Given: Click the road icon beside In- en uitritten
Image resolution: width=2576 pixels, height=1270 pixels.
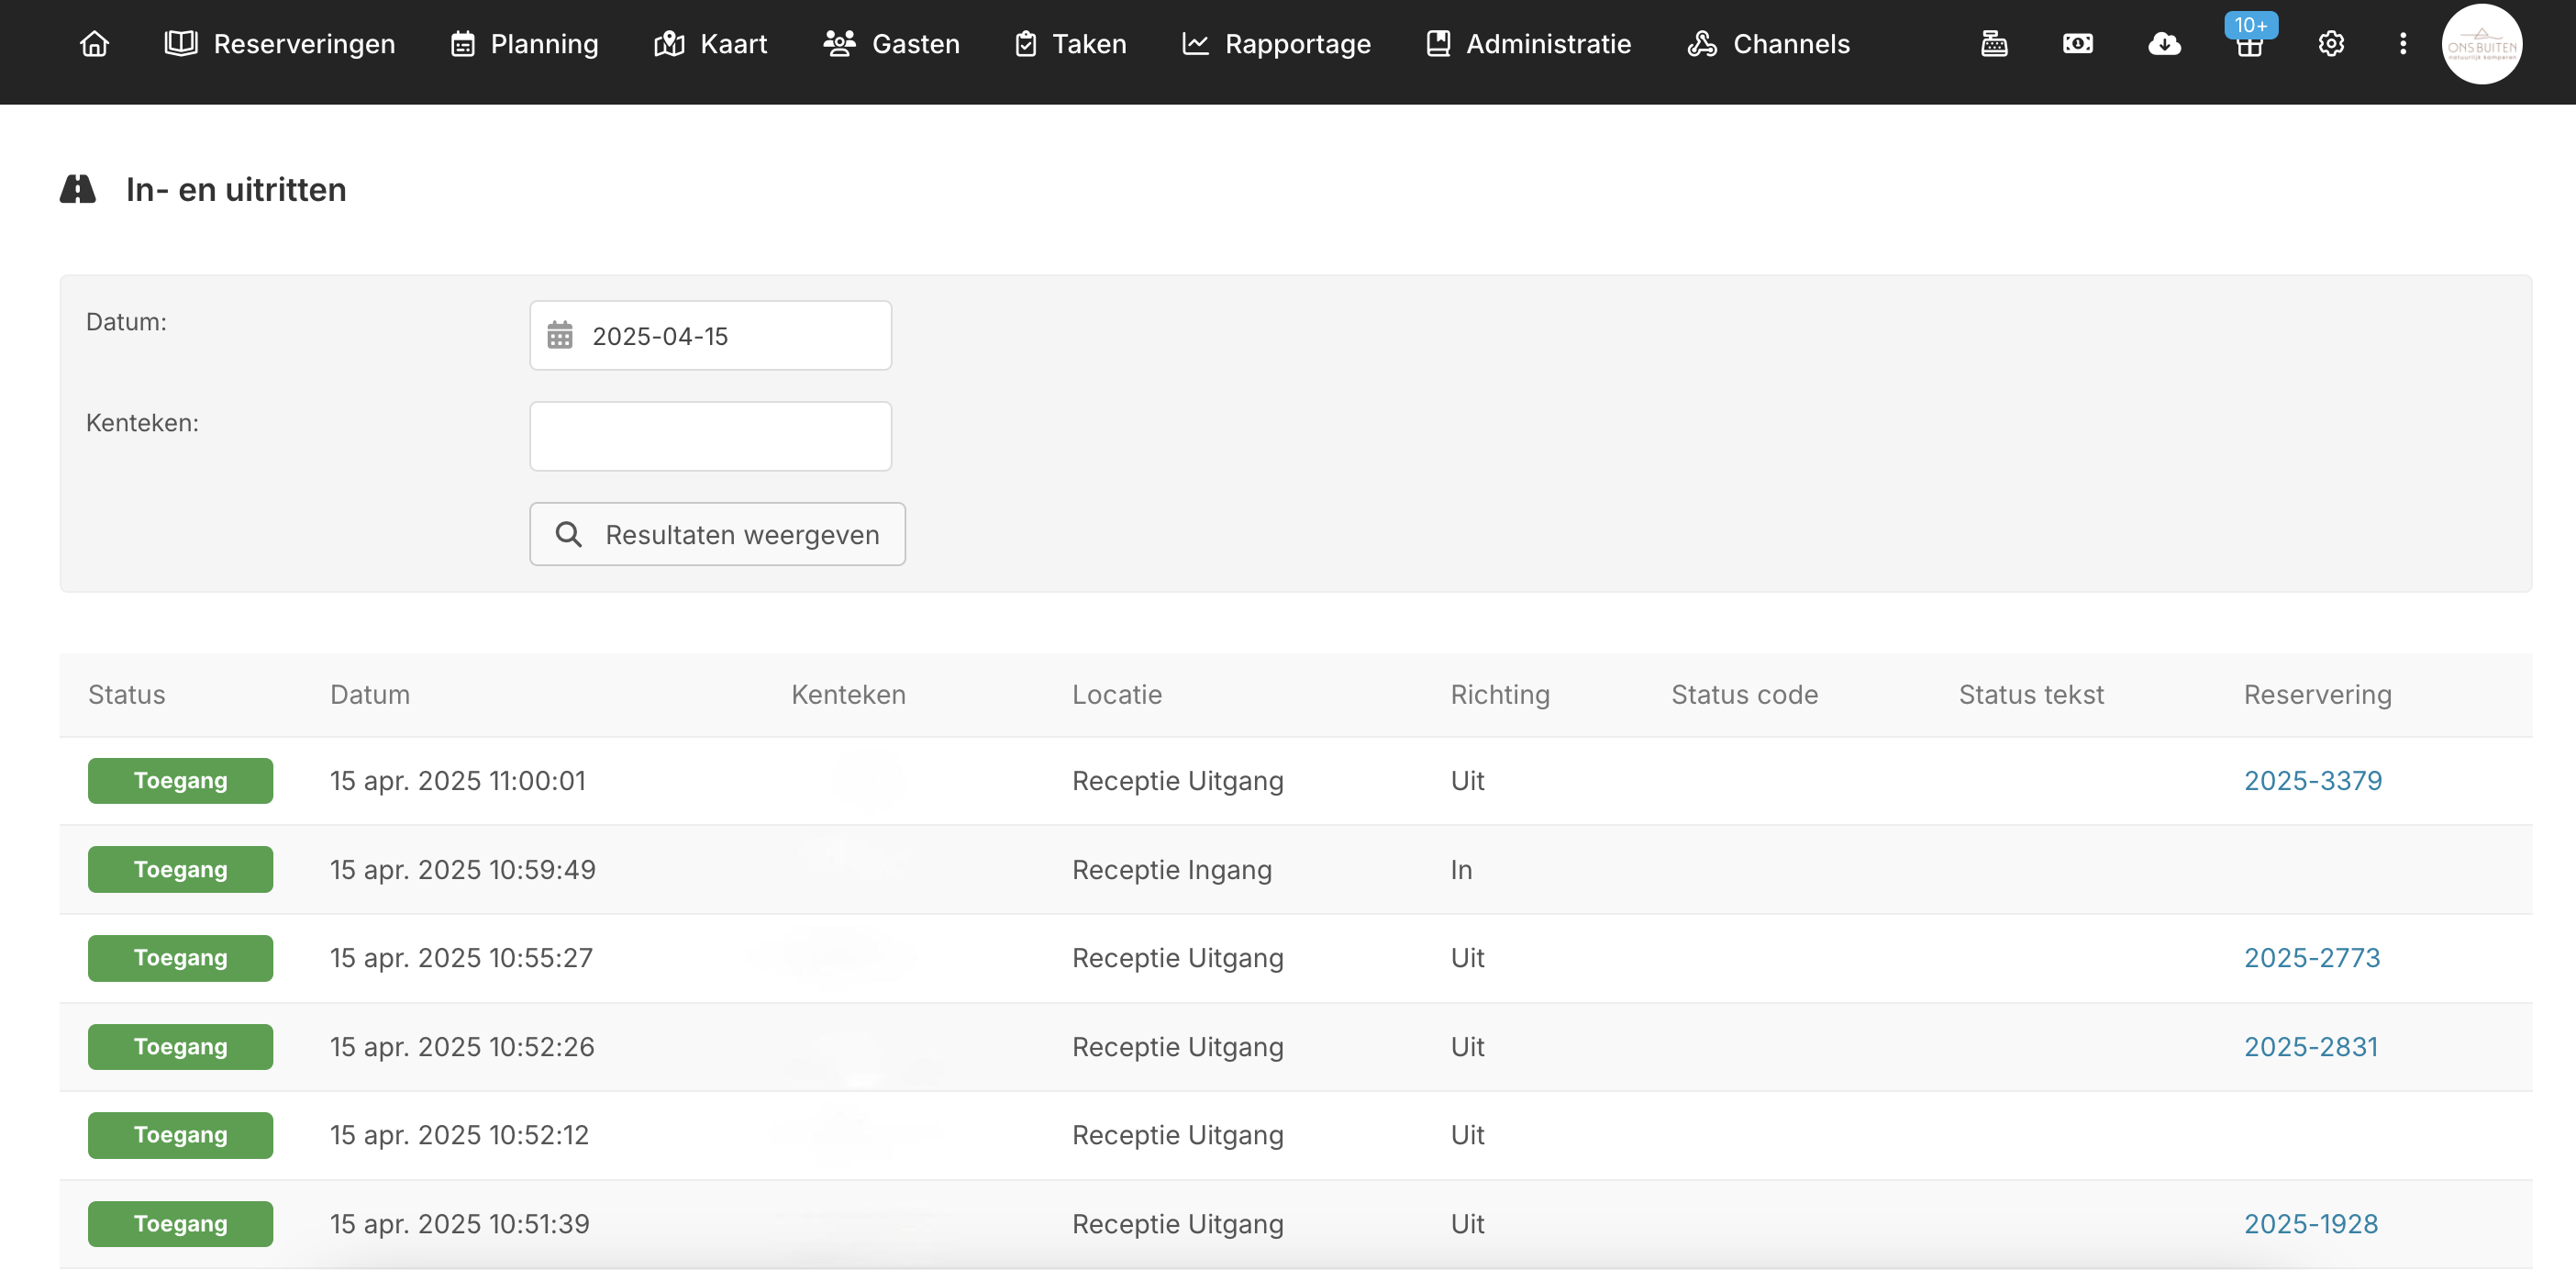Looking at the screenshot, I should click(x=78, y=189).
